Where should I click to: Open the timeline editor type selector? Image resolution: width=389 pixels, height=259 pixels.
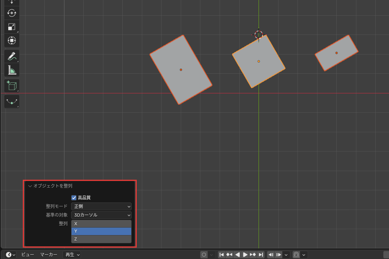(x=11, y=255)
